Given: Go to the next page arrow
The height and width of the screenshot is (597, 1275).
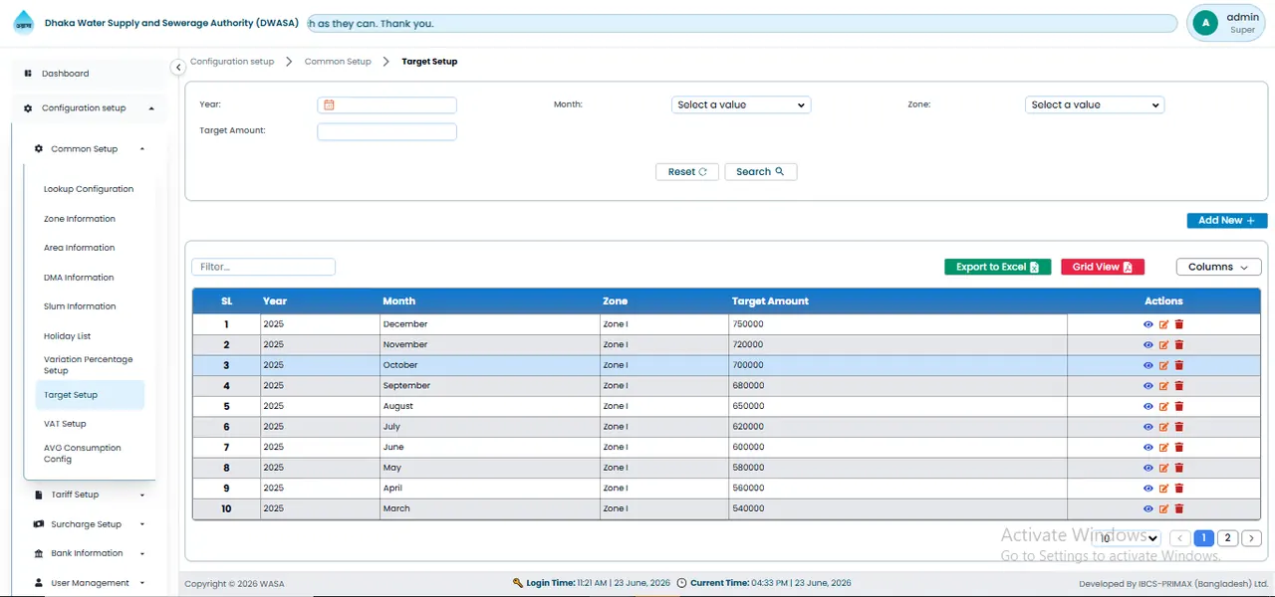Looking at the screenshot, I should [x=1252, y=538].
